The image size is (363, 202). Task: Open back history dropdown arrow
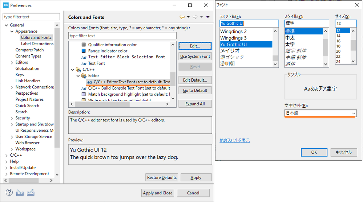(x=188, y=17)
